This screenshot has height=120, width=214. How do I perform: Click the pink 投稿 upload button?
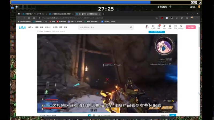(x=191, y=27)
